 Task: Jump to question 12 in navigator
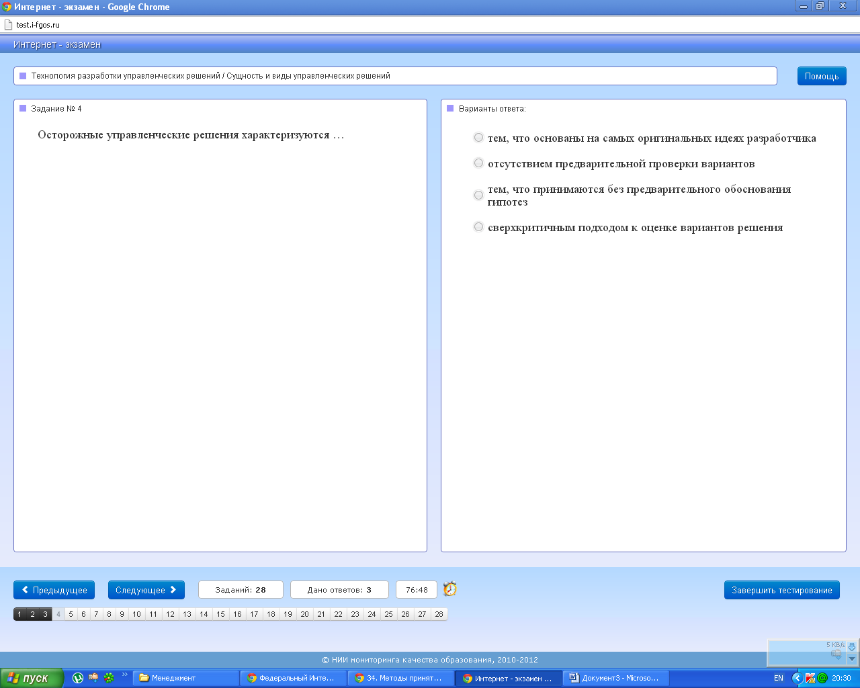click(170, 614)
